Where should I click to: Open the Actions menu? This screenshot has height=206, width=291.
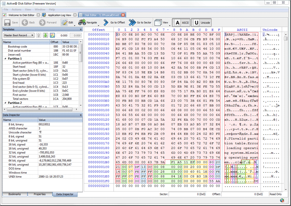pos(16,9)
